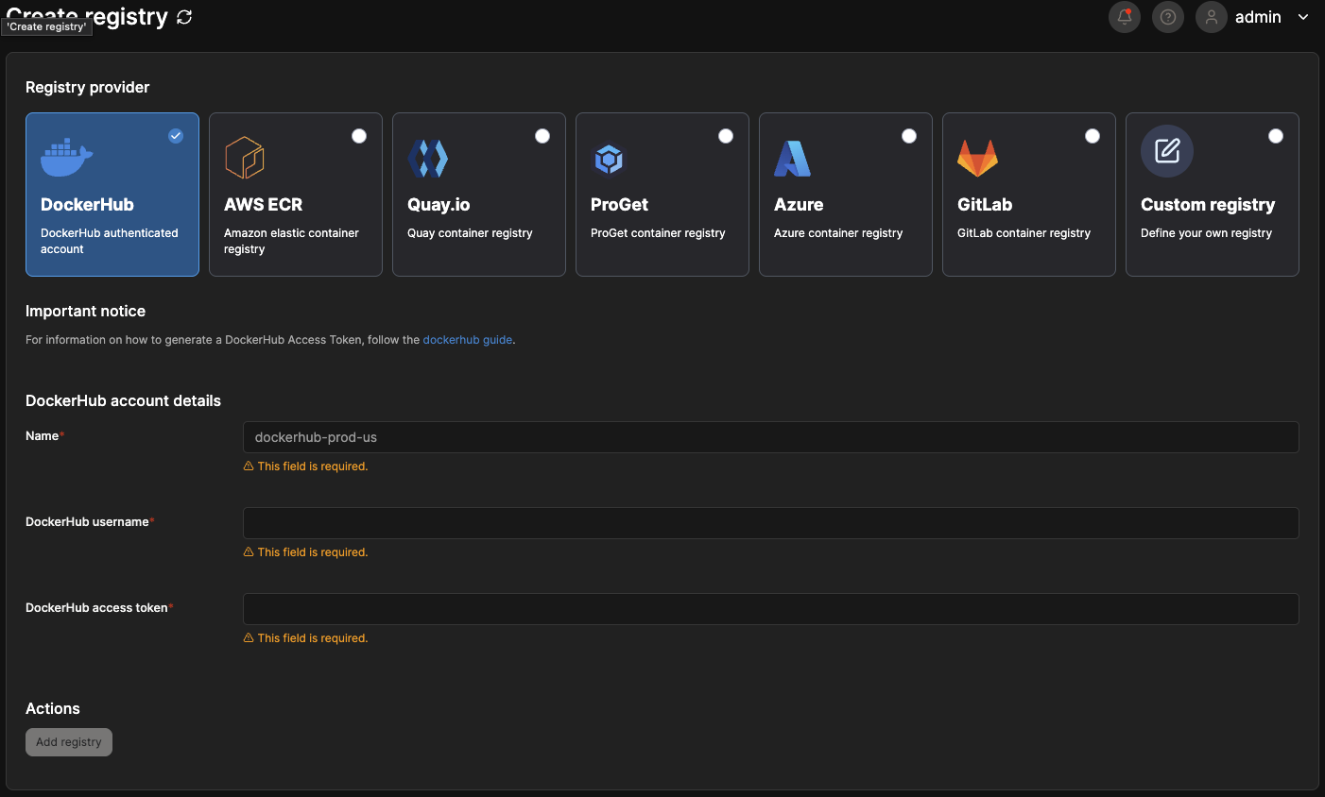Click the warning icon under username field

click(x=249, y=552)
